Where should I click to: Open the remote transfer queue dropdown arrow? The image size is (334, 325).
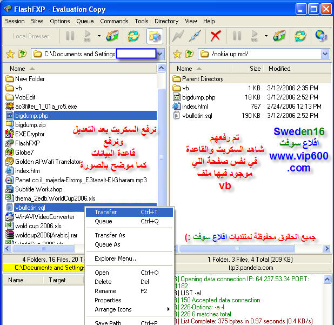pyautogui.click(x=266, y=36)
